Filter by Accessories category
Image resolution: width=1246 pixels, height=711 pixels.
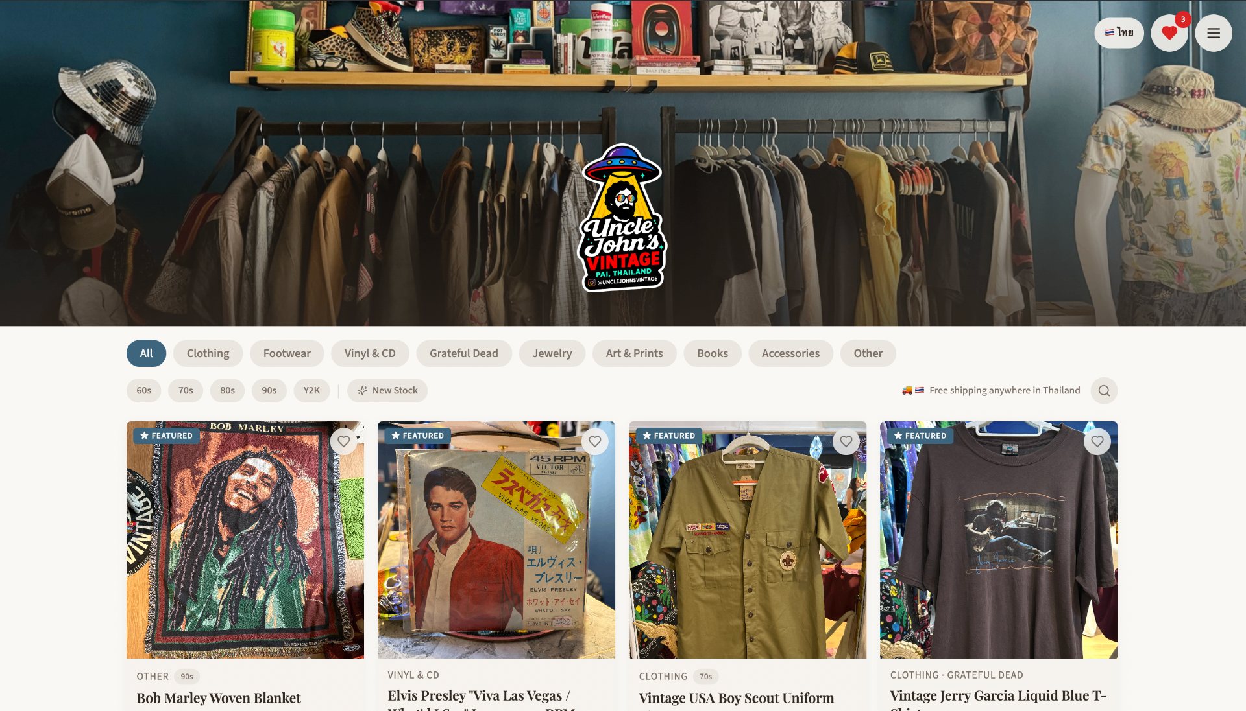[790, 353]
